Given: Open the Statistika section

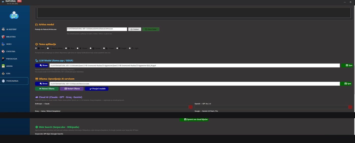Looking at the screenshot, I should point(14,51).
